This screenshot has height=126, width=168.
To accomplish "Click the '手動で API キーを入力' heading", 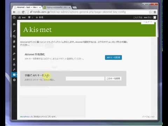I will (x=37, y=76).
